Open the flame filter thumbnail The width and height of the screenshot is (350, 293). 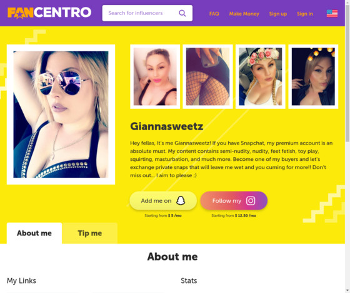coord(313,76)
